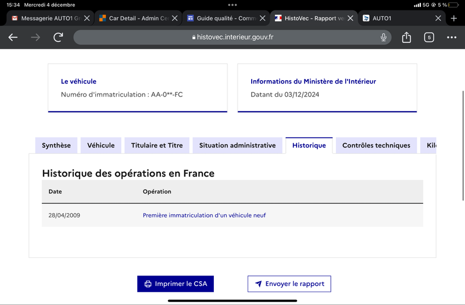
Task: Click the browser forward arrow
Action: [x=35, y=37]
